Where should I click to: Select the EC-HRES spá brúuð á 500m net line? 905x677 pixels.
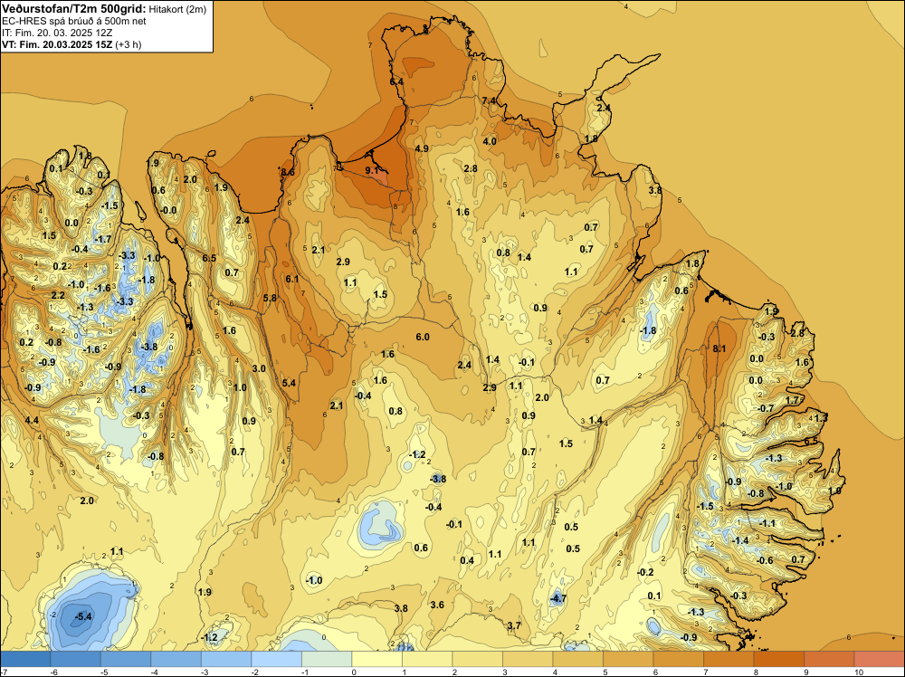74,21
